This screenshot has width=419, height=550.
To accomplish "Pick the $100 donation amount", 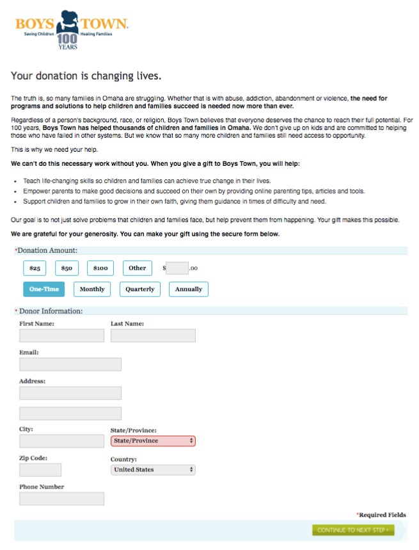I will 100,268.
